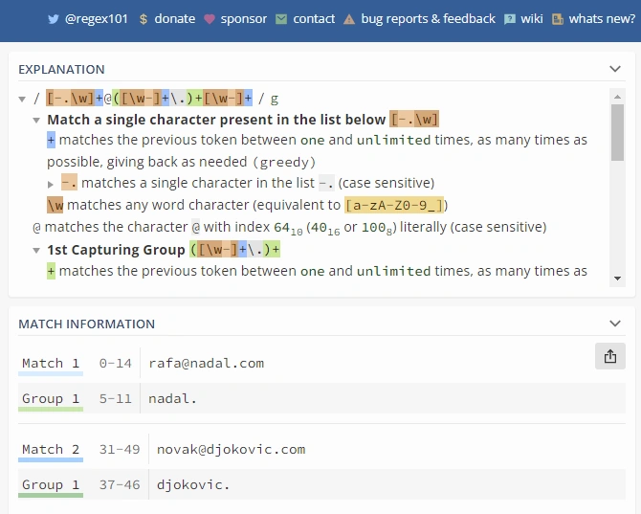The height and width of the screenshot is (514, 641).
Task: Click the 31-49 range cell
Action: 120,450
